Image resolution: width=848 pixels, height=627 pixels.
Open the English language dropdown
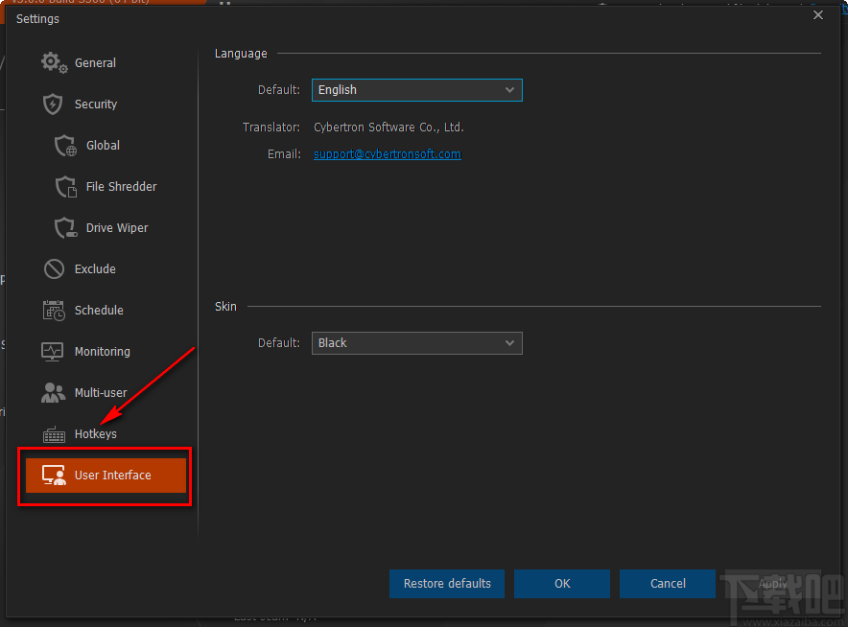pyautogui.click(x=417, y=90)
